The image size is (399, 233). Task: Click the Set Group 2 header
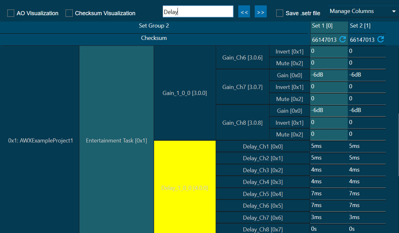pyautogui.click(x=154, y=26)
